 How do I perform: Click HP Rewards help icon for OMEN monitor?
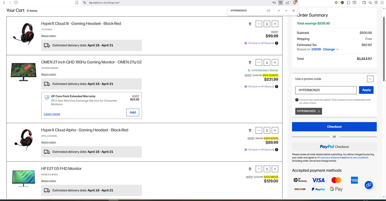point(277,87)
